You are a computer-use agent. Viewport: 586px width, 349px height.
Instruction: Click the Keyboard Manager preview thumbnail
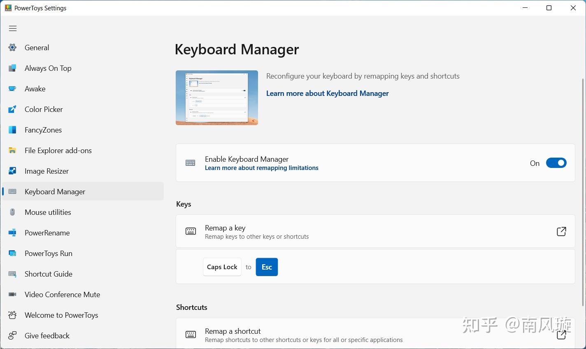[x=217, y=98]
